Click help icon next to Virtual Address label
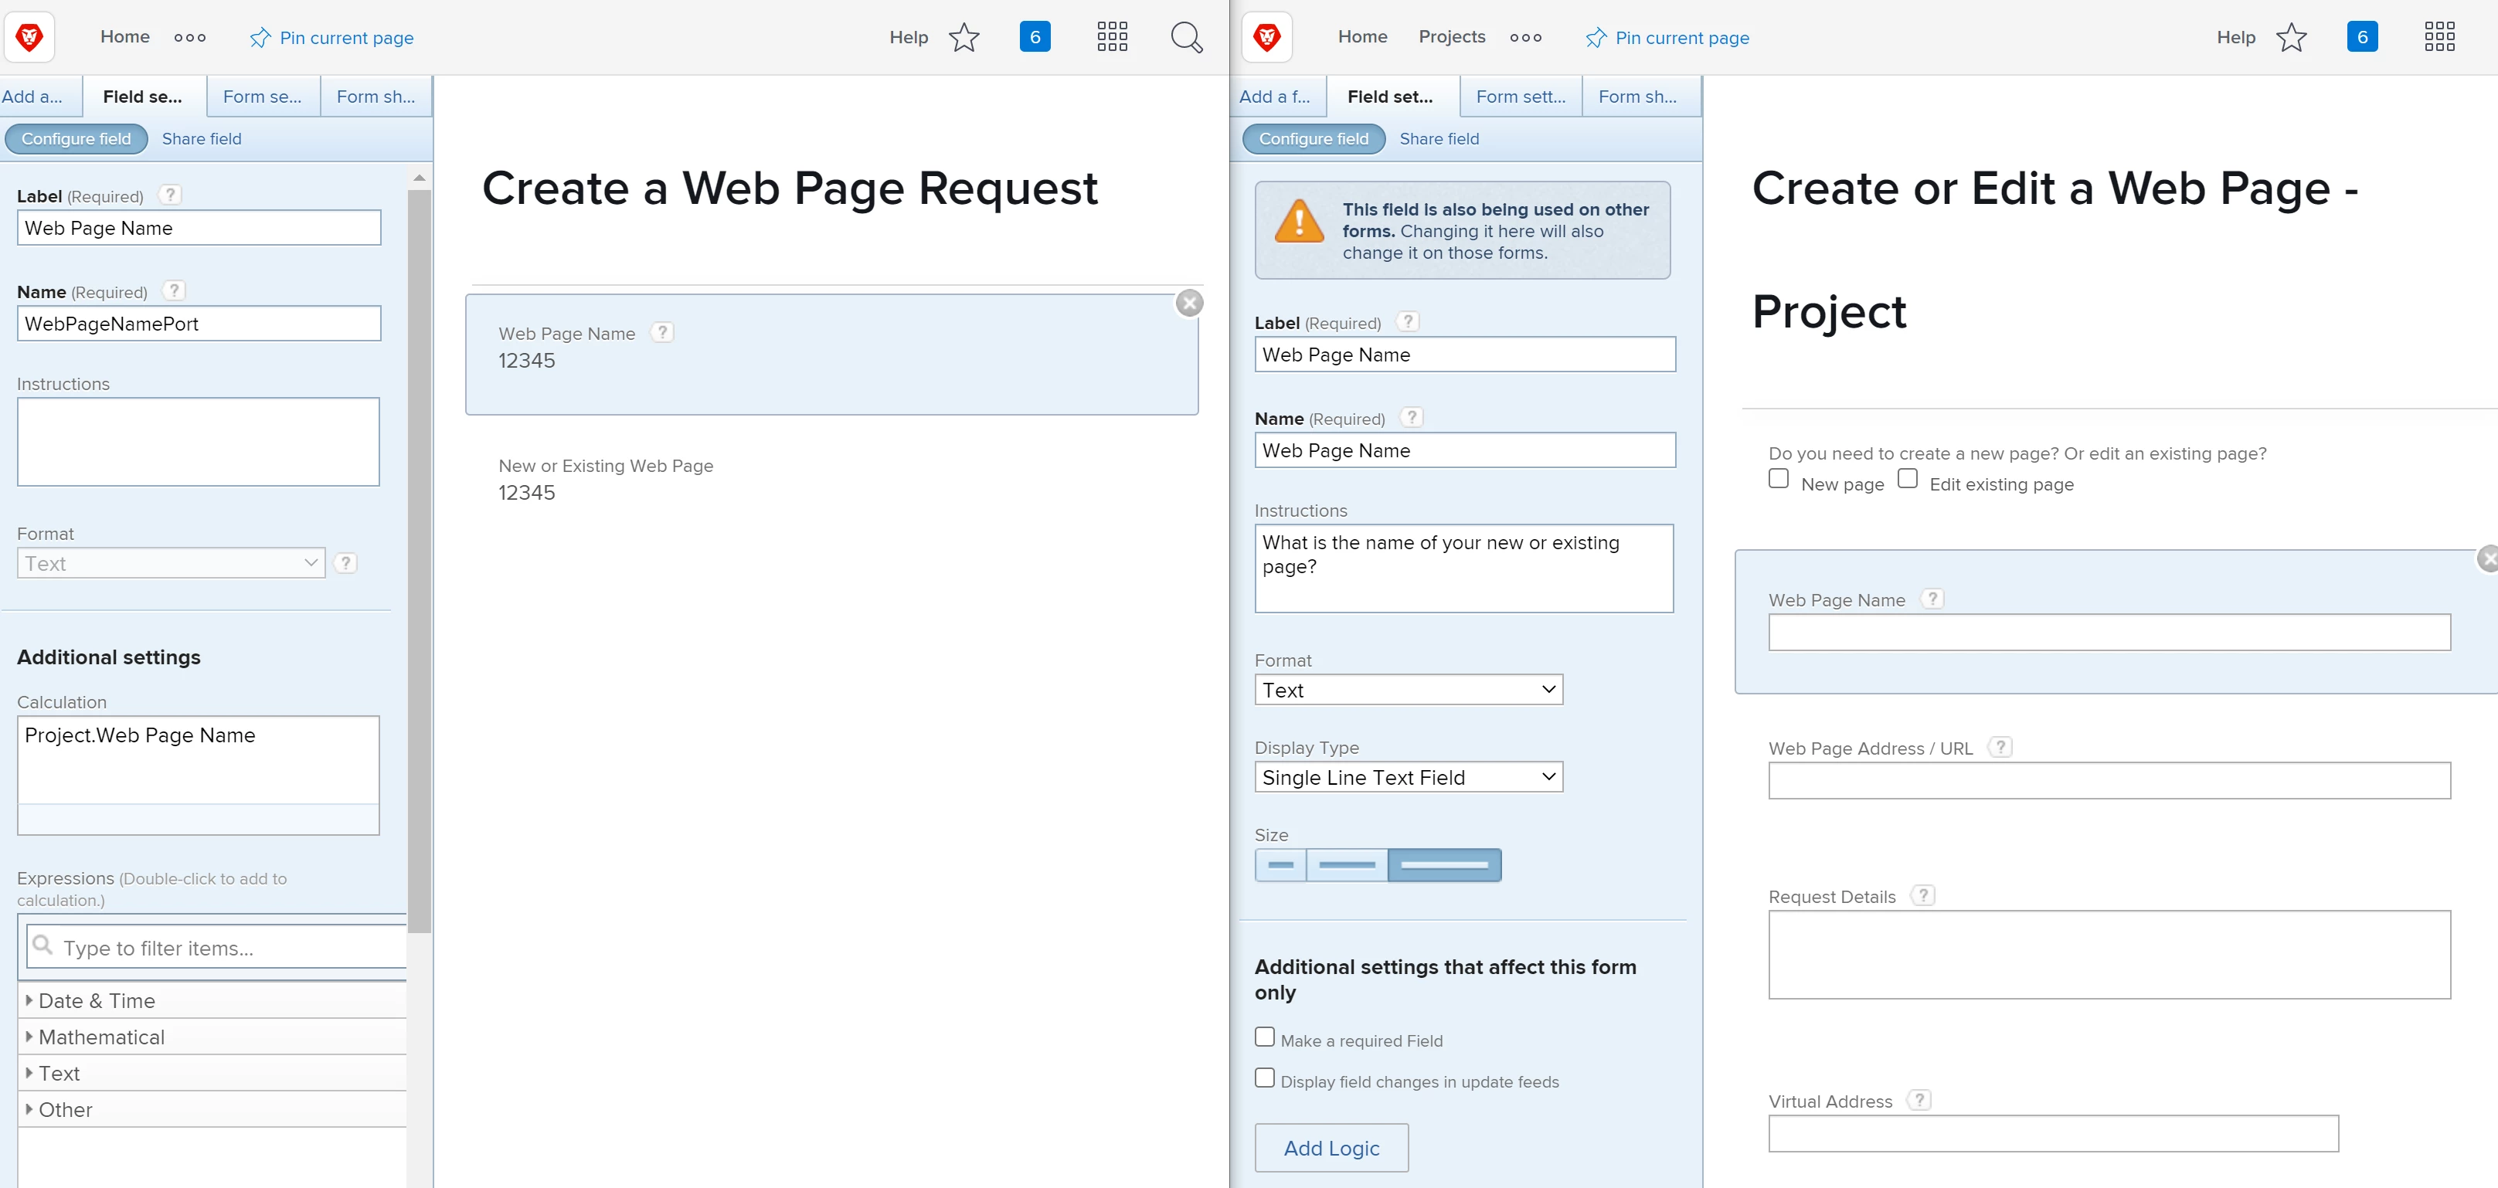 [1919, 1100]
